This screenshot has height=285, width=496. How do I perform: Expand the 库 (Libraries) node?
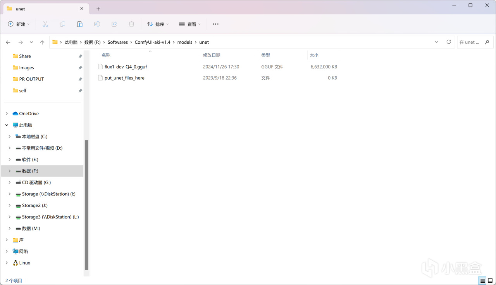(x=7, y=240)
